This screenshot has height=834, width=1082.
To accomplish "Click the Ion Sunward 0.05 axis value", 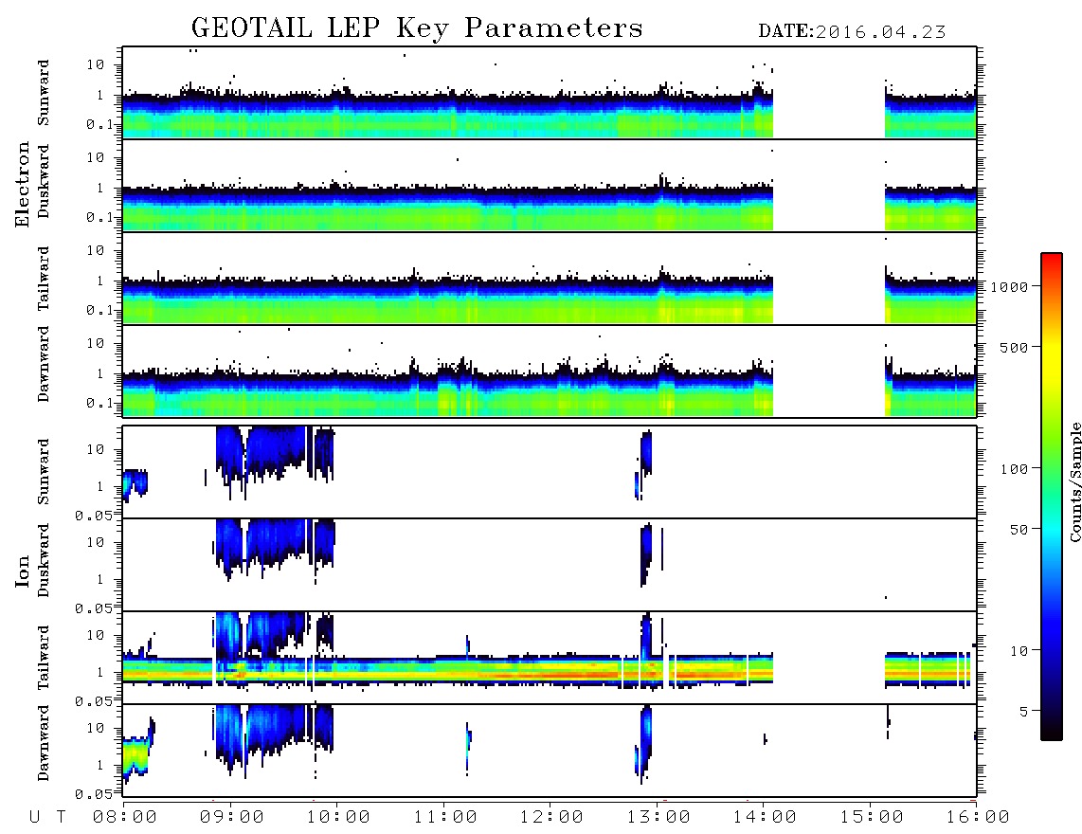I will (93, 516).
